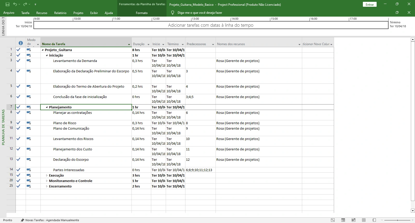Switch to Gantt Chart view from the status bar

click(x=333, y=220)
